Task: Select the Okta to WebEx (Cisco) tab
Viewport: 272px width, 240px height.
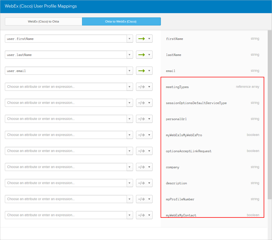Action: [x=121, y=21]
